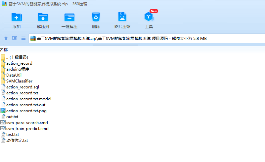Click the 动作约定.txt file icon
The width and height of the screenshot is (265, 162).
click(3, 141)
